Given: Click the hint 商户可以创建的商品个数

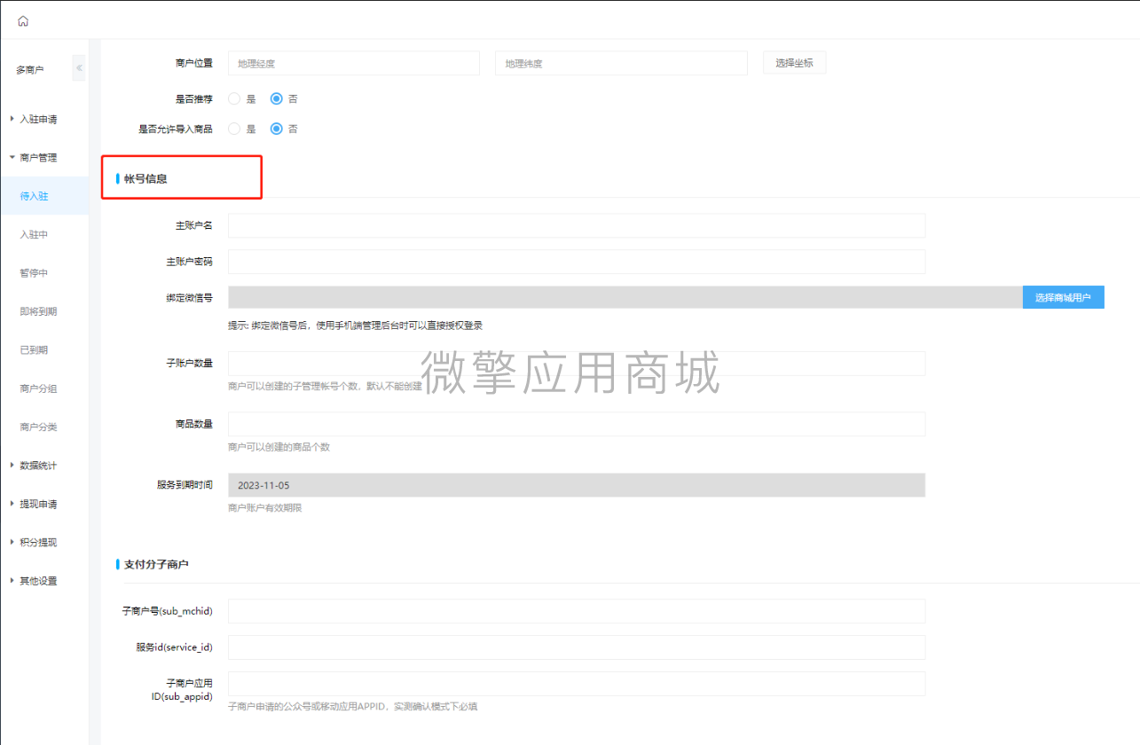Looking at the screenshot, I should pyautogui.click(x=279, y=447).
